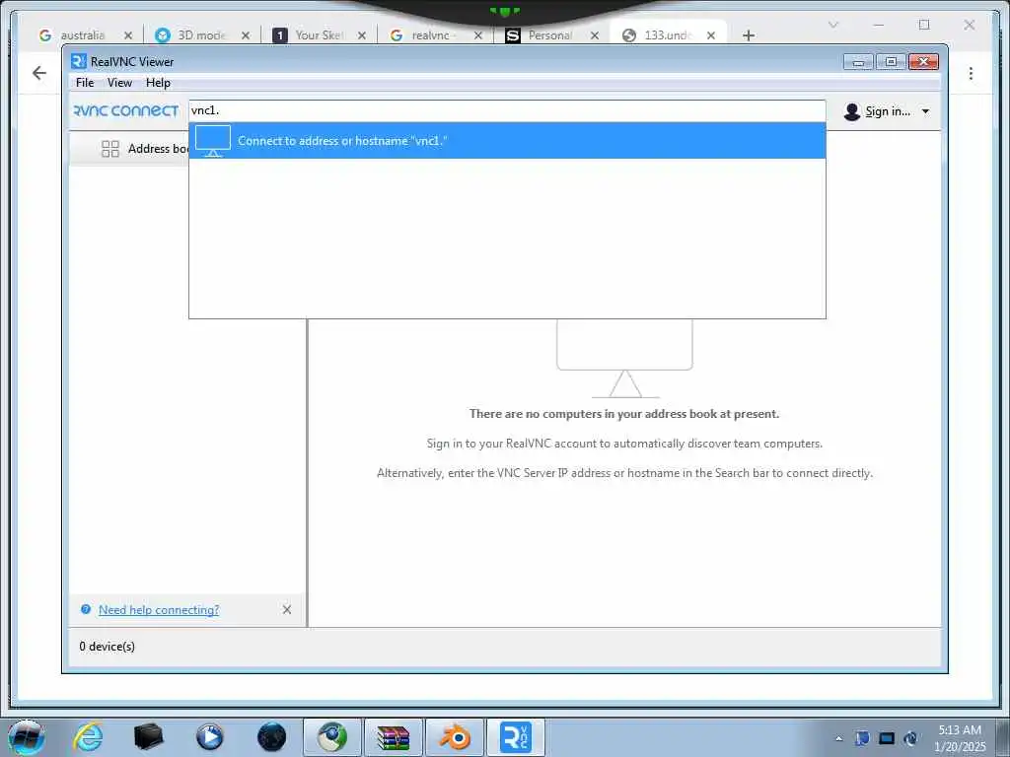This screenshot has height=757, width=1010.
Task: Click the Action Center flag tray icon
Action: [x=862, y=738]
